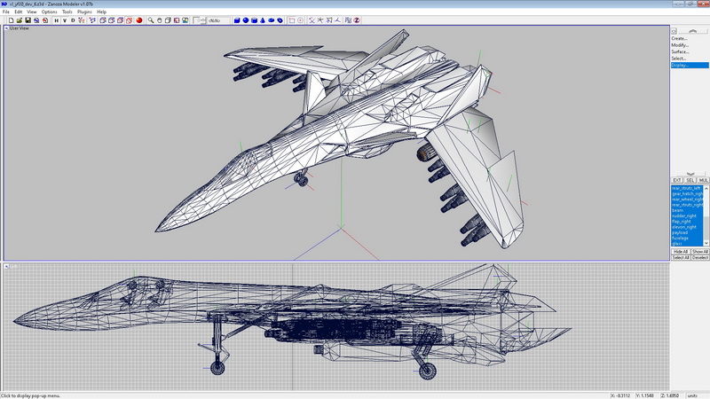The image size is (710, 399).
Task: Toggle the V axis lock button
Action: (x=64, y=20)
